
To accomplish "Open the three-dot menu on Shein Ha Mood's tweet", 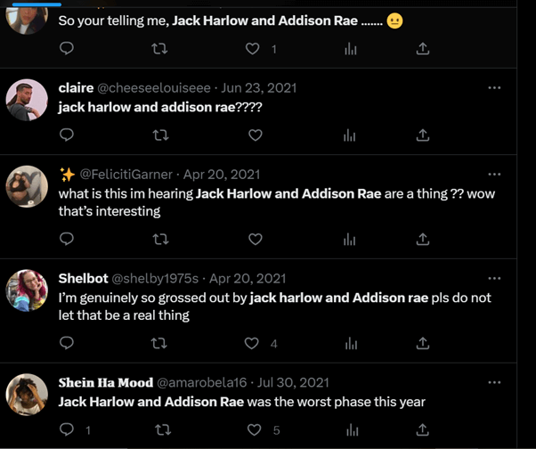I will click(494, 382).
